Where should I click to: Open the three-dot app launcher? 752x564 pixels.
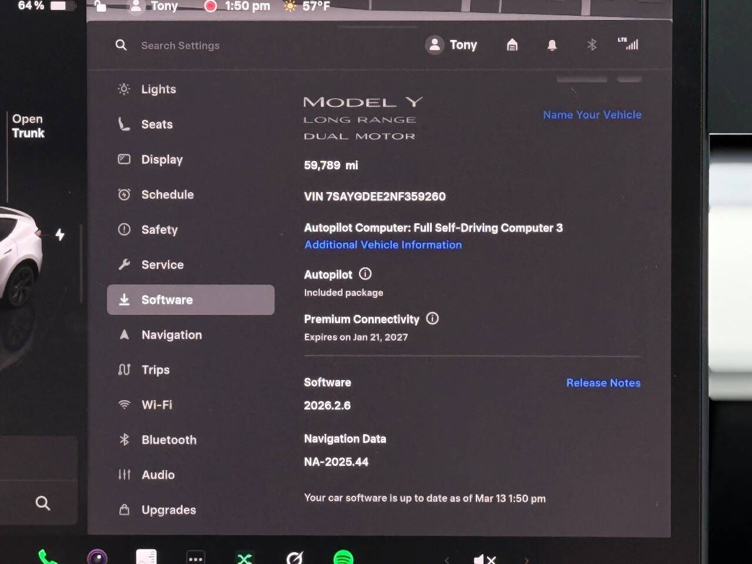click(x=196, y=558)
